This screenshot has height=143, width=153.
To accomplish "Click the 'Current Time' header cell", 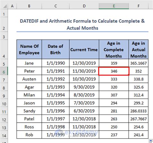I will 84,49.
